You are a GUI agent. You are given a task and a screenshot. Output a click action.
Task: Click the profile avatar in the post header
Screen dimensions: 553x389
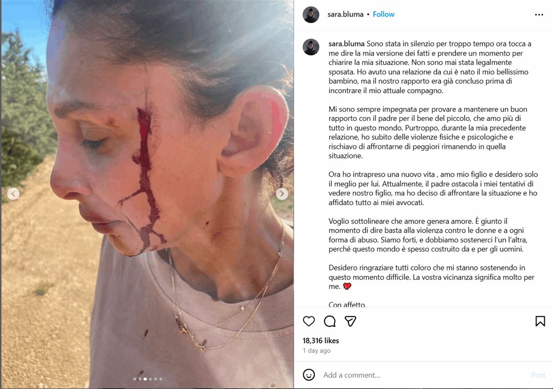point(311,15)
